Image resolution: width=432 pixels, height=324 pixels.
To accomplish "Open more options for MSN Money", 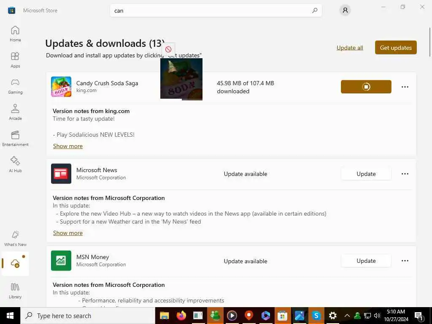I will [405, 261].
